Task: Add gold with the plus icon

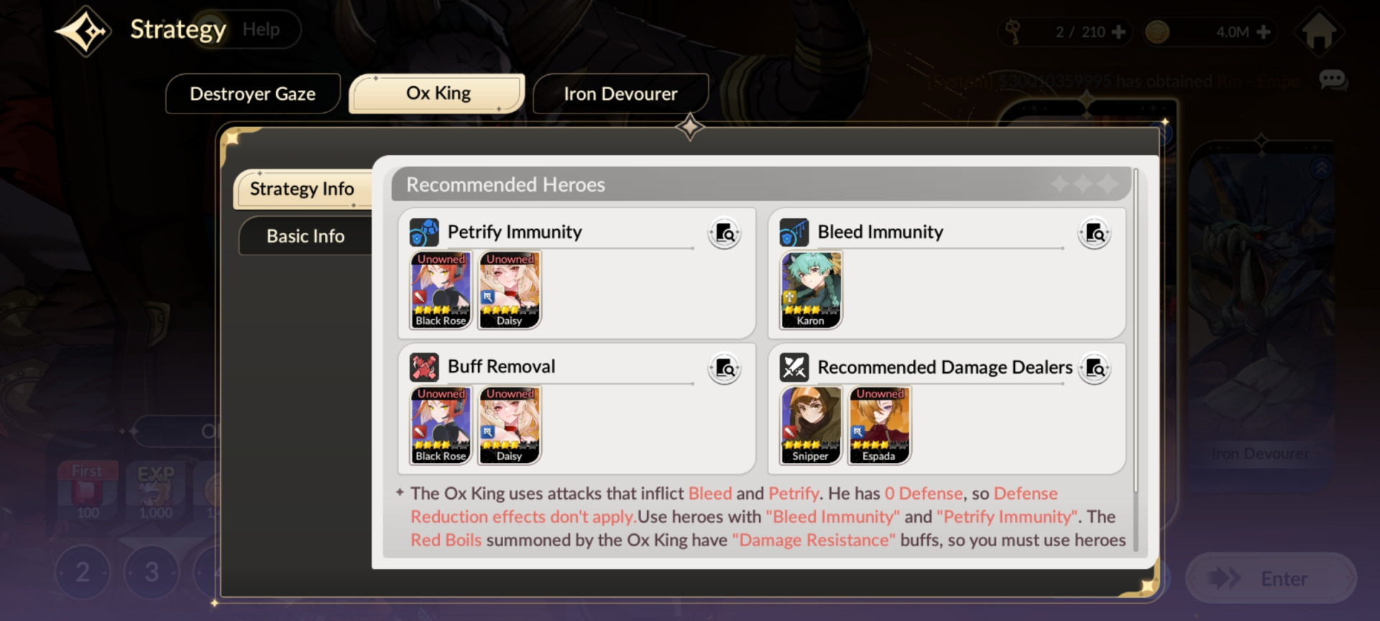Action: click(1264, 32)
